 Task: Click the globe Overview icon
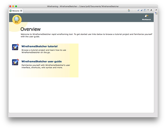click(x=17, y=19)
